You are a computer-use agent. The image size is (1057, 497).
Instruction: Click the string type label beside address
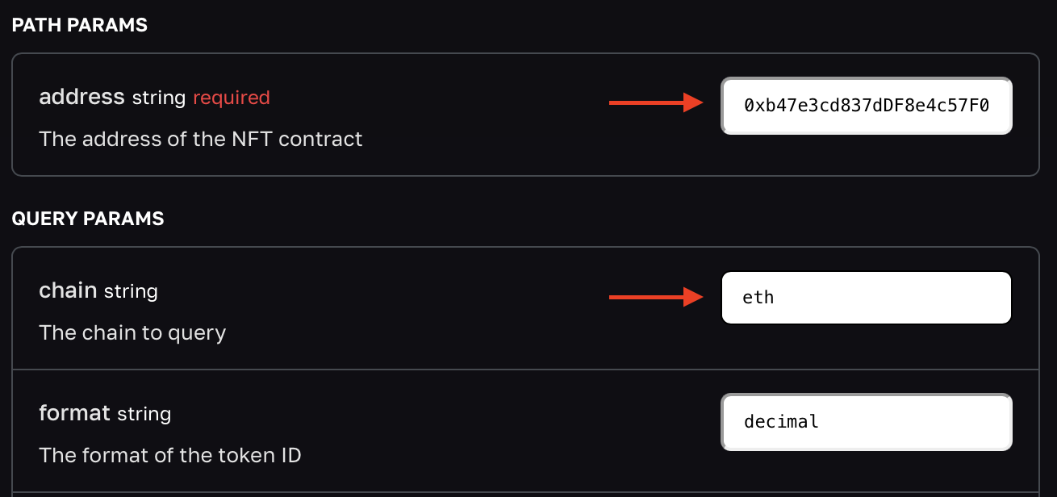pyautogui.click(x=158, y=98)
